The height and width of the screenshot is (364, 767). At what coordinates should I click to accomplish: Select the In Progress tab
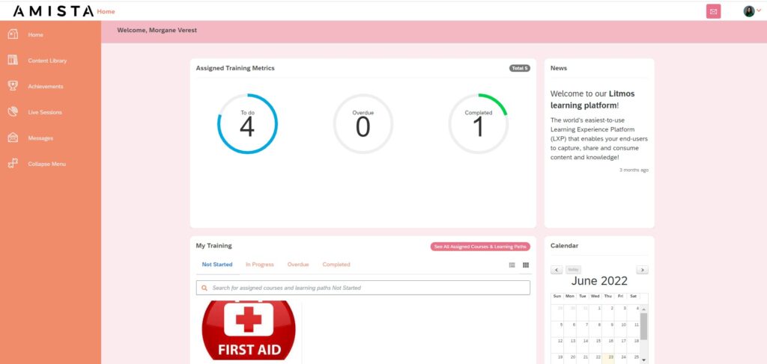click(260, 265)
